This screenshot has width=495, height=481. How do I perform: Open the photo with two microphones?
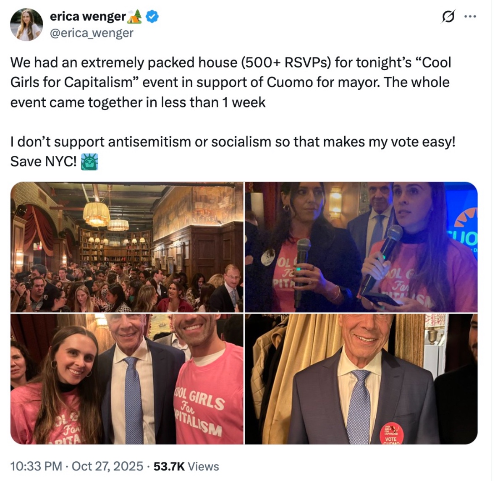click(x=361, y=247)
